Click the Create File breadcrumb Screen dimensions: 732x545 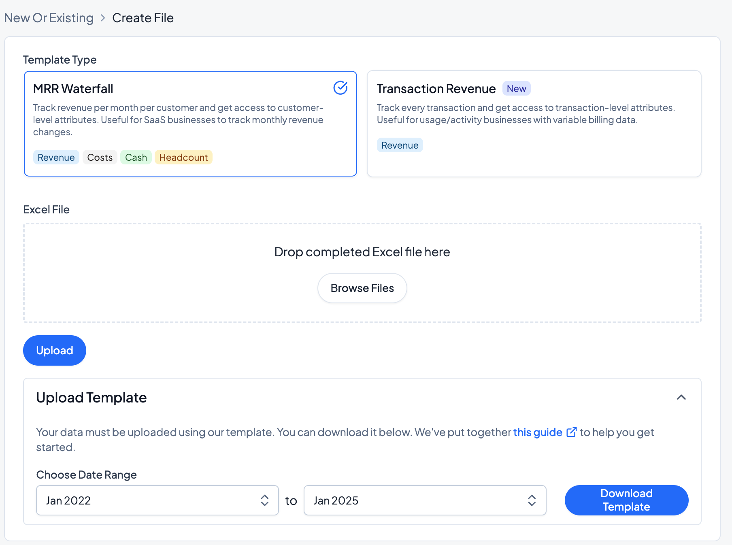[143, 18]
